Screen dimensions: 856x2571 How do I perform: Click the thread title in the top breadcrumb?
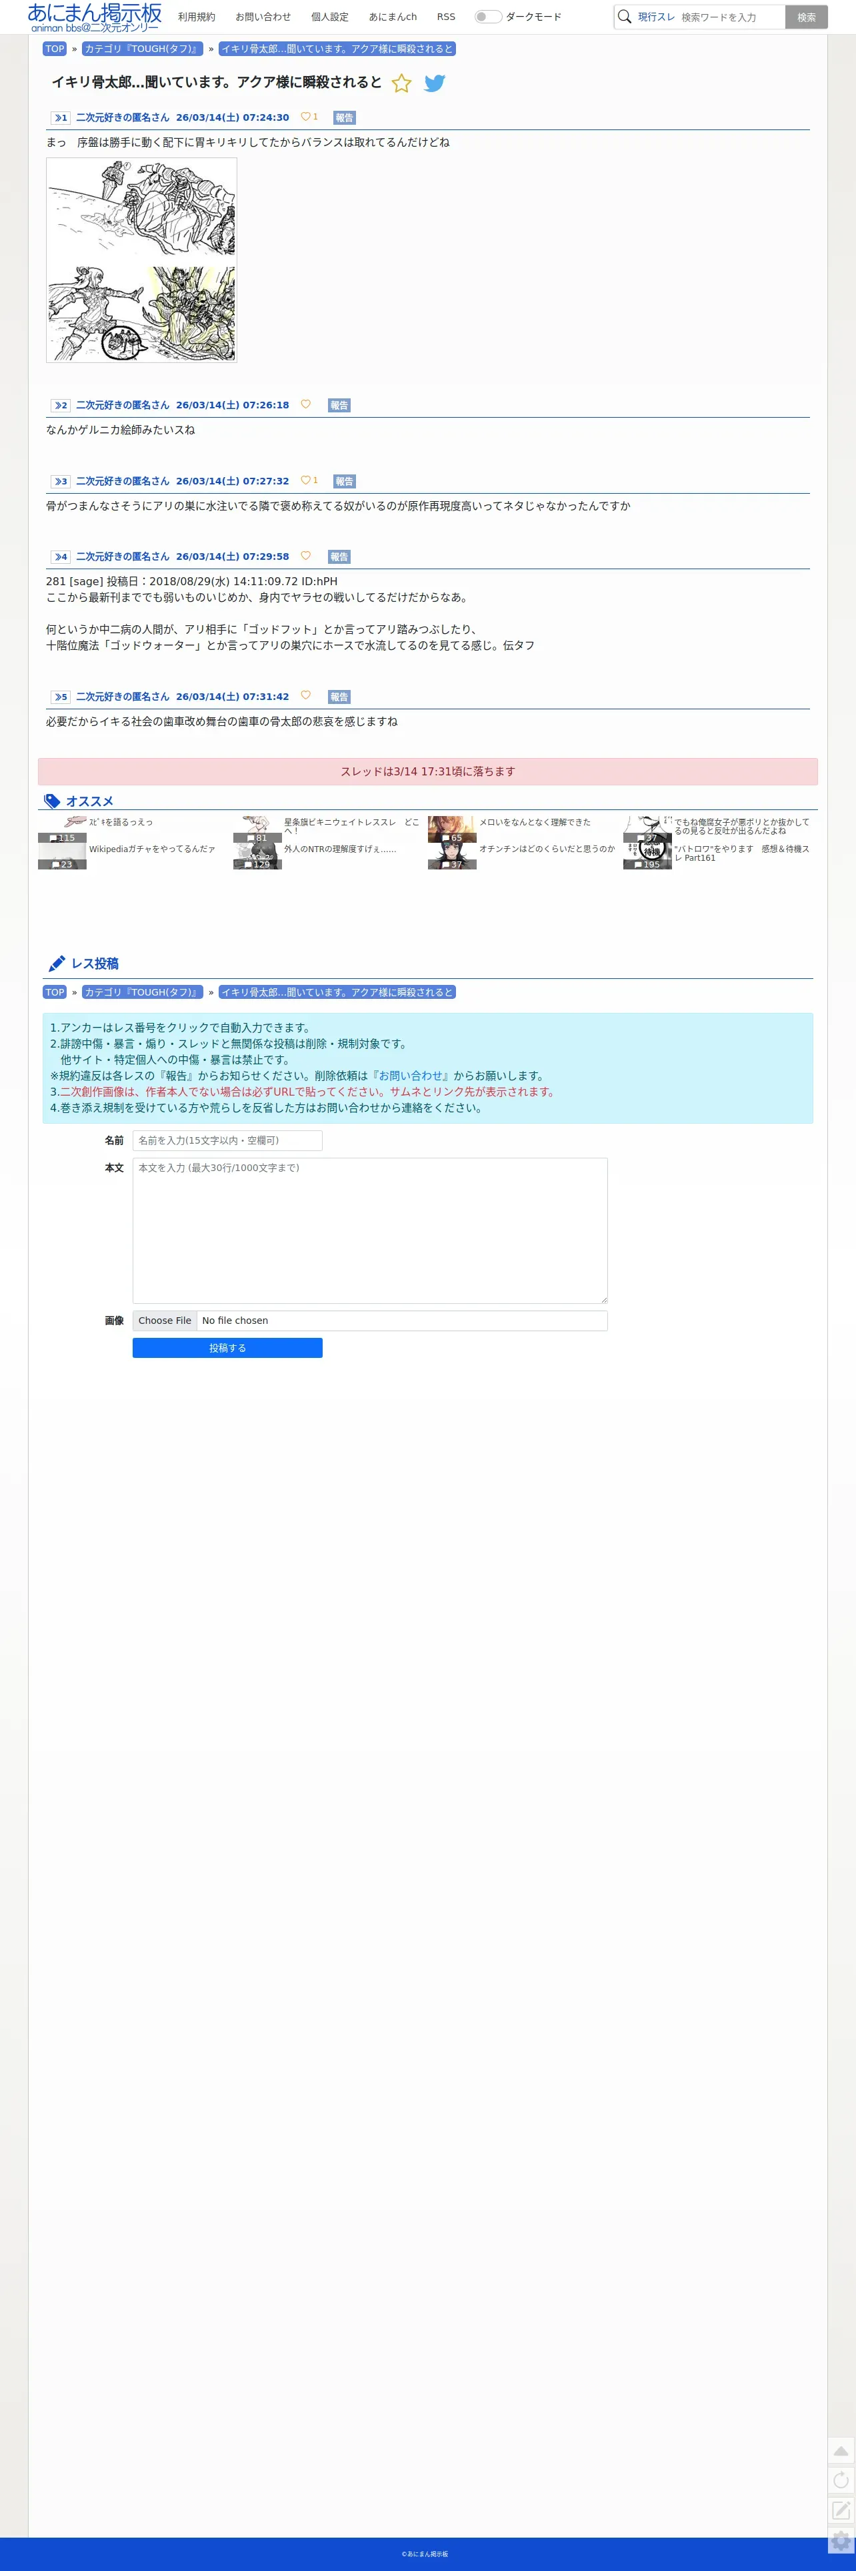click(337, 49)
